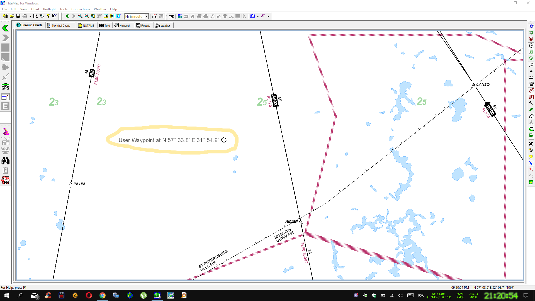Click the binoculars search icon

point(5,161)
